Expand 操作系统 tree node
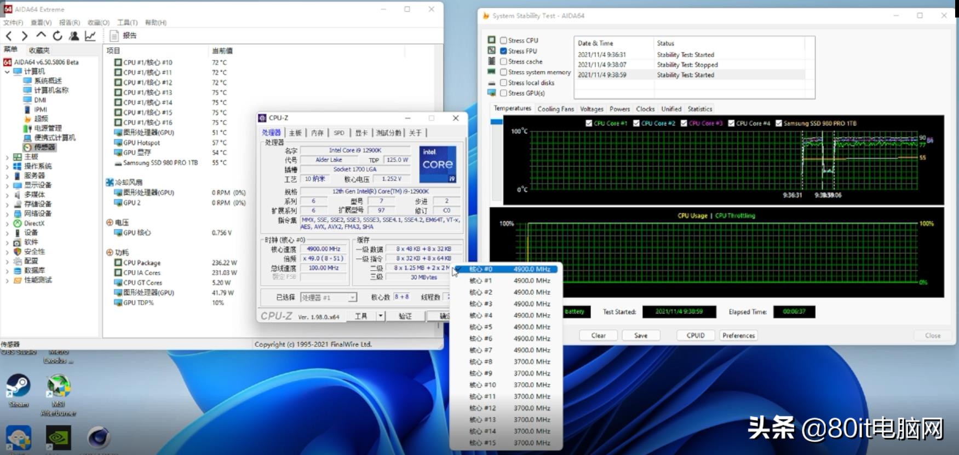Screen dimensions: 959x455 coord(7,166)
